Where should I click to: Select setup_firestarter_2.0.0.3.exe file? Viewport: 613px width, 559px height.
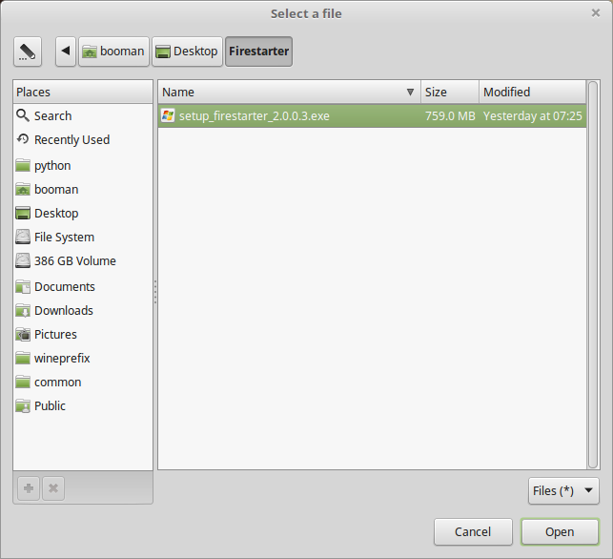(372, 115)
